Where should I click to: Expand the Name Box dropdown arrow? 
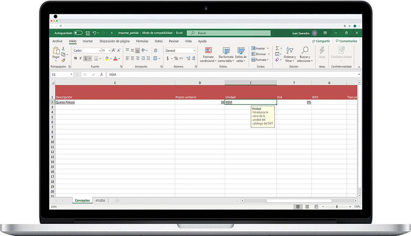pos(71,75)
